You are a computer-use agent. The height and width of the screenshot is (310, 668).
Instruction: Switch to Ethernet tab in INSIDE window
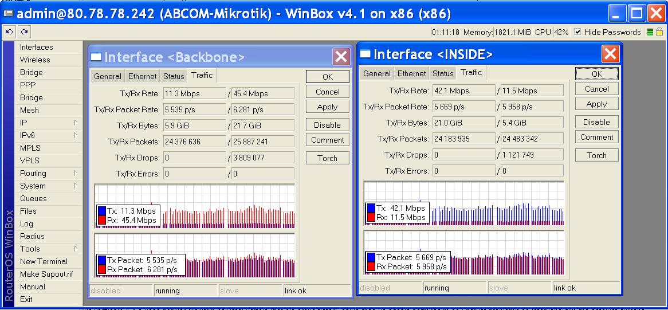tap(411, 73)
